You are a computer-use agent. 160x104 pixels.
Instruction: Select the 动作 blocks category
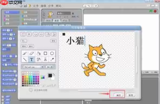point(12,12)
